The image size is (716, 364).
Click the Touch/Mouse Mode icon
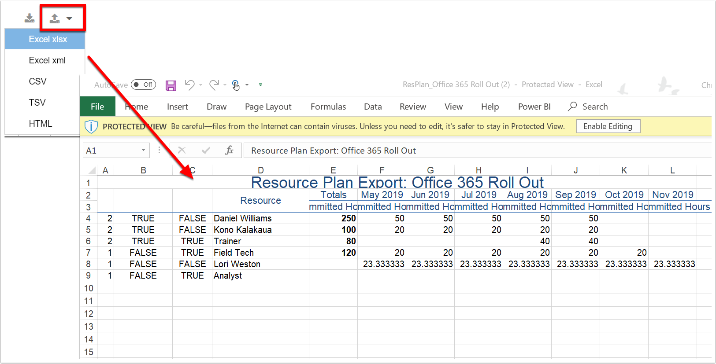[236, 85]
